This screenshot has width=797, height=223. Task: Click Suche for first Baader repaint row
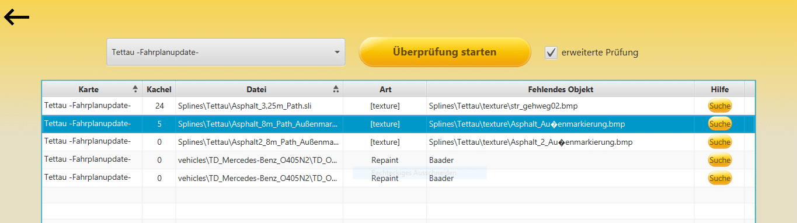(x=719, y=160)
